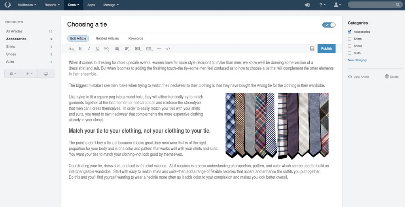The image size is (405, 207).
Task: Click the heading Match your tie to your clothing
Action: [140, 131]
